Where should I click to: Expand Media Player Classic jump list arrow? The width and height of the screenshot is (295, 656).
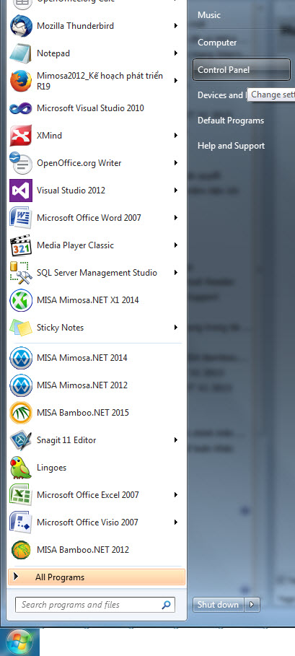click(x=176, y=245)
